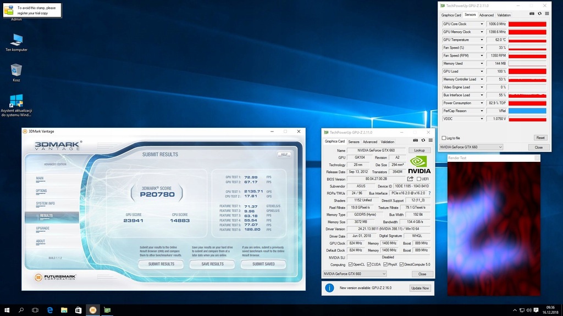
Task: Click HELP button in 3DMark Vantage
Action: point(284,154)
